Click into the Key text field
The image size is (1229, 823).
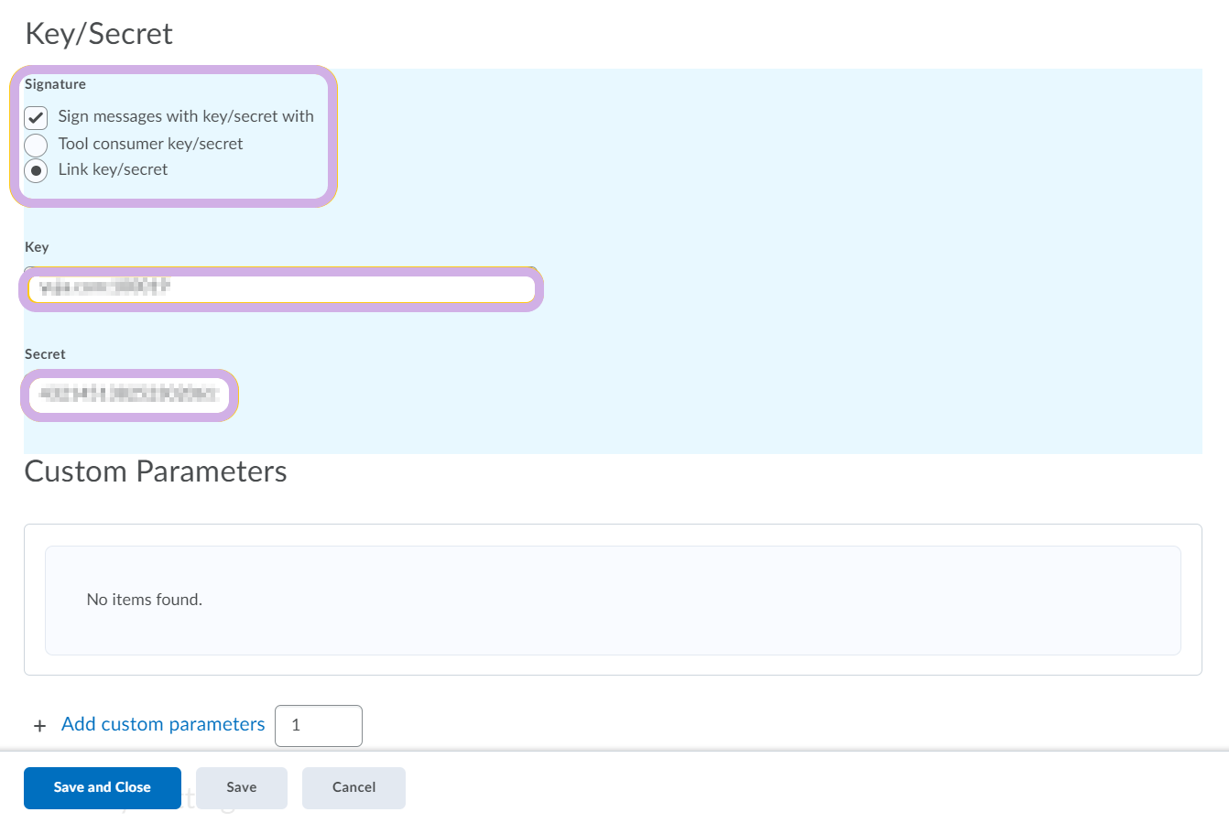pos(280,288)
